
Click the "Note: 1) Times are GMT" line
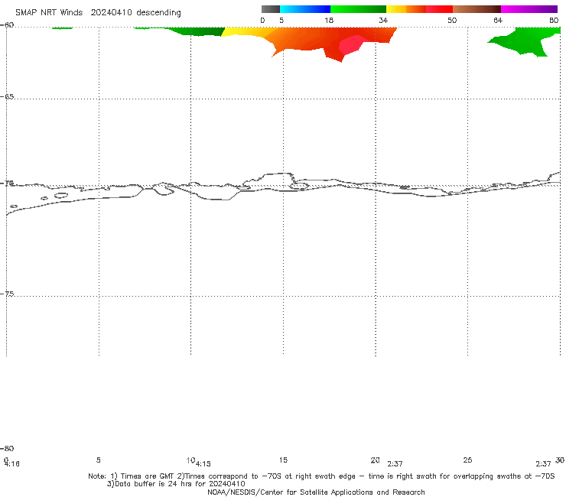coord(321,476)
